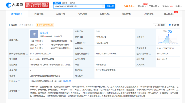Viewport: 185px width, 103px height.
Task: Select the 查公司 search tab
Action: coord(57,3)
